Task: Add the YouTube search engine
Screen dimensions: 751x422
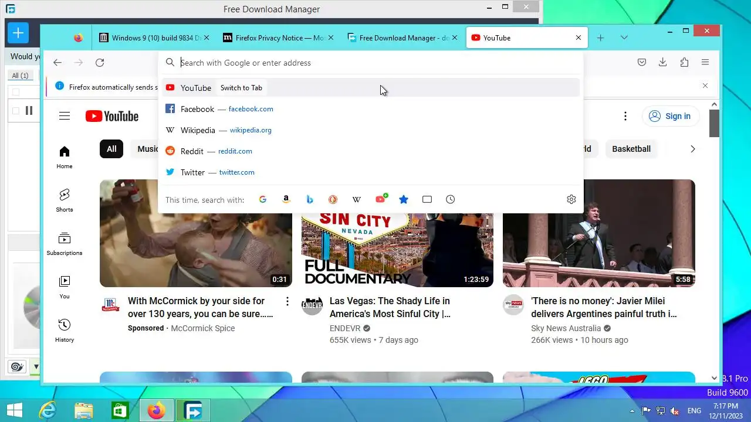Action: [x=381, y=199]
